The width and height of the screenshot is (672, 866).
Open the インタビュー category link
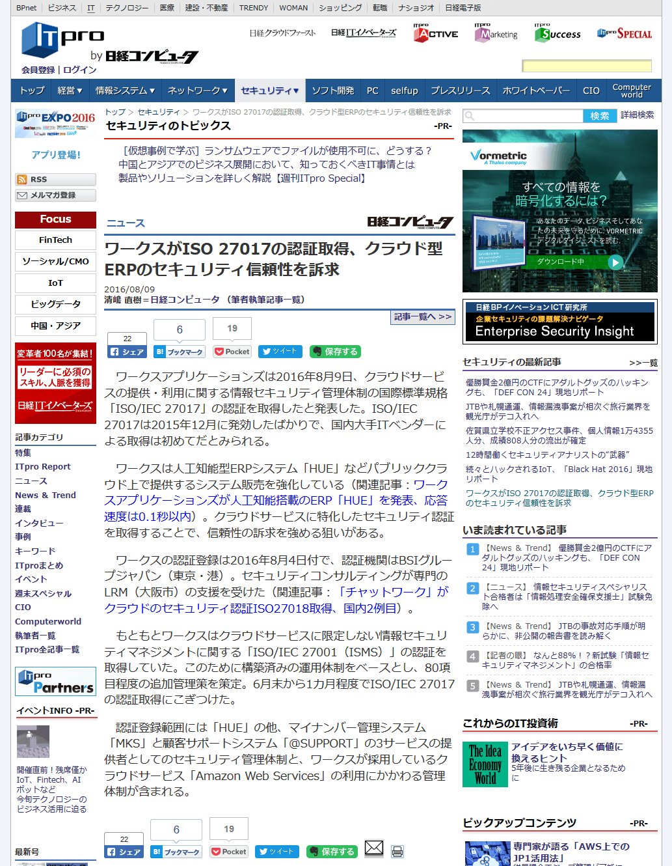[39, 524]
